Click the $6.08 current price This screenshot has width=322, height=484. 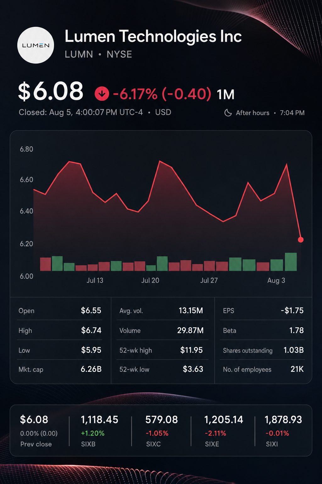51,91
